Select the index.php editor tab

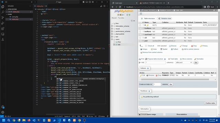(40, 6)
